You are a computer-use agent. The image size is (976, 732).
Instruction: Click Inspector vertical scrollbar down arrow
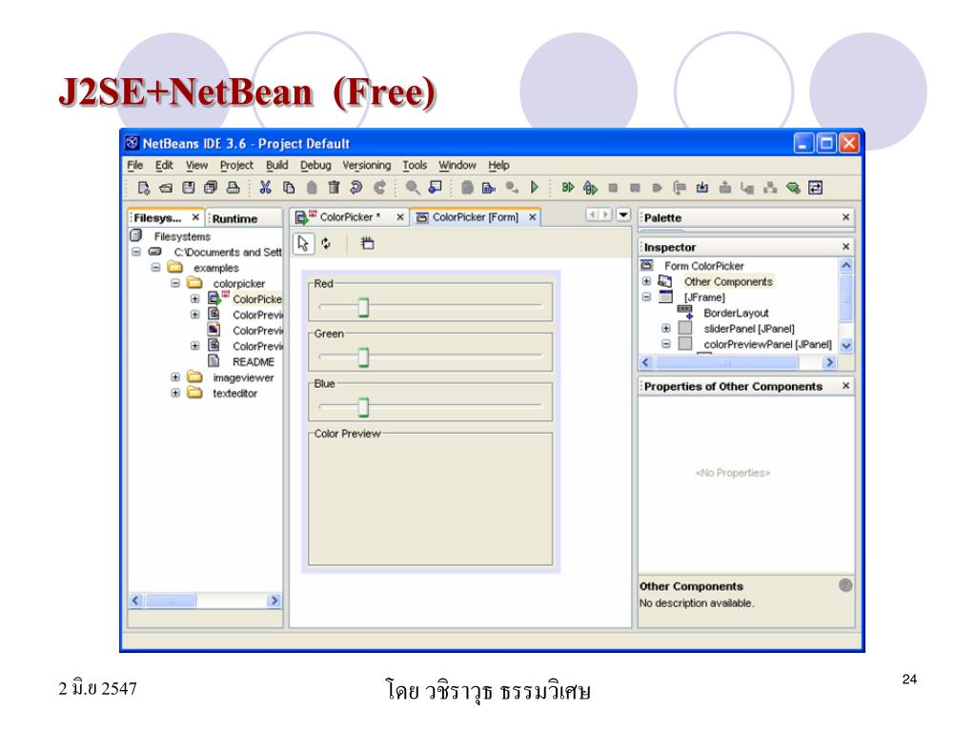(x=846, y=345)
